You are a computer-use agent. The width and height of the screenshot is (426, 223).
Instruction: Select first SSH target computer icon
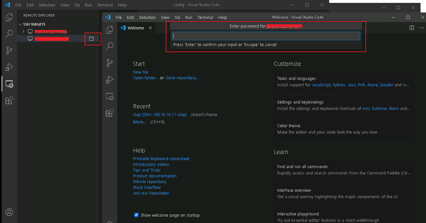[x=30, y=31]
